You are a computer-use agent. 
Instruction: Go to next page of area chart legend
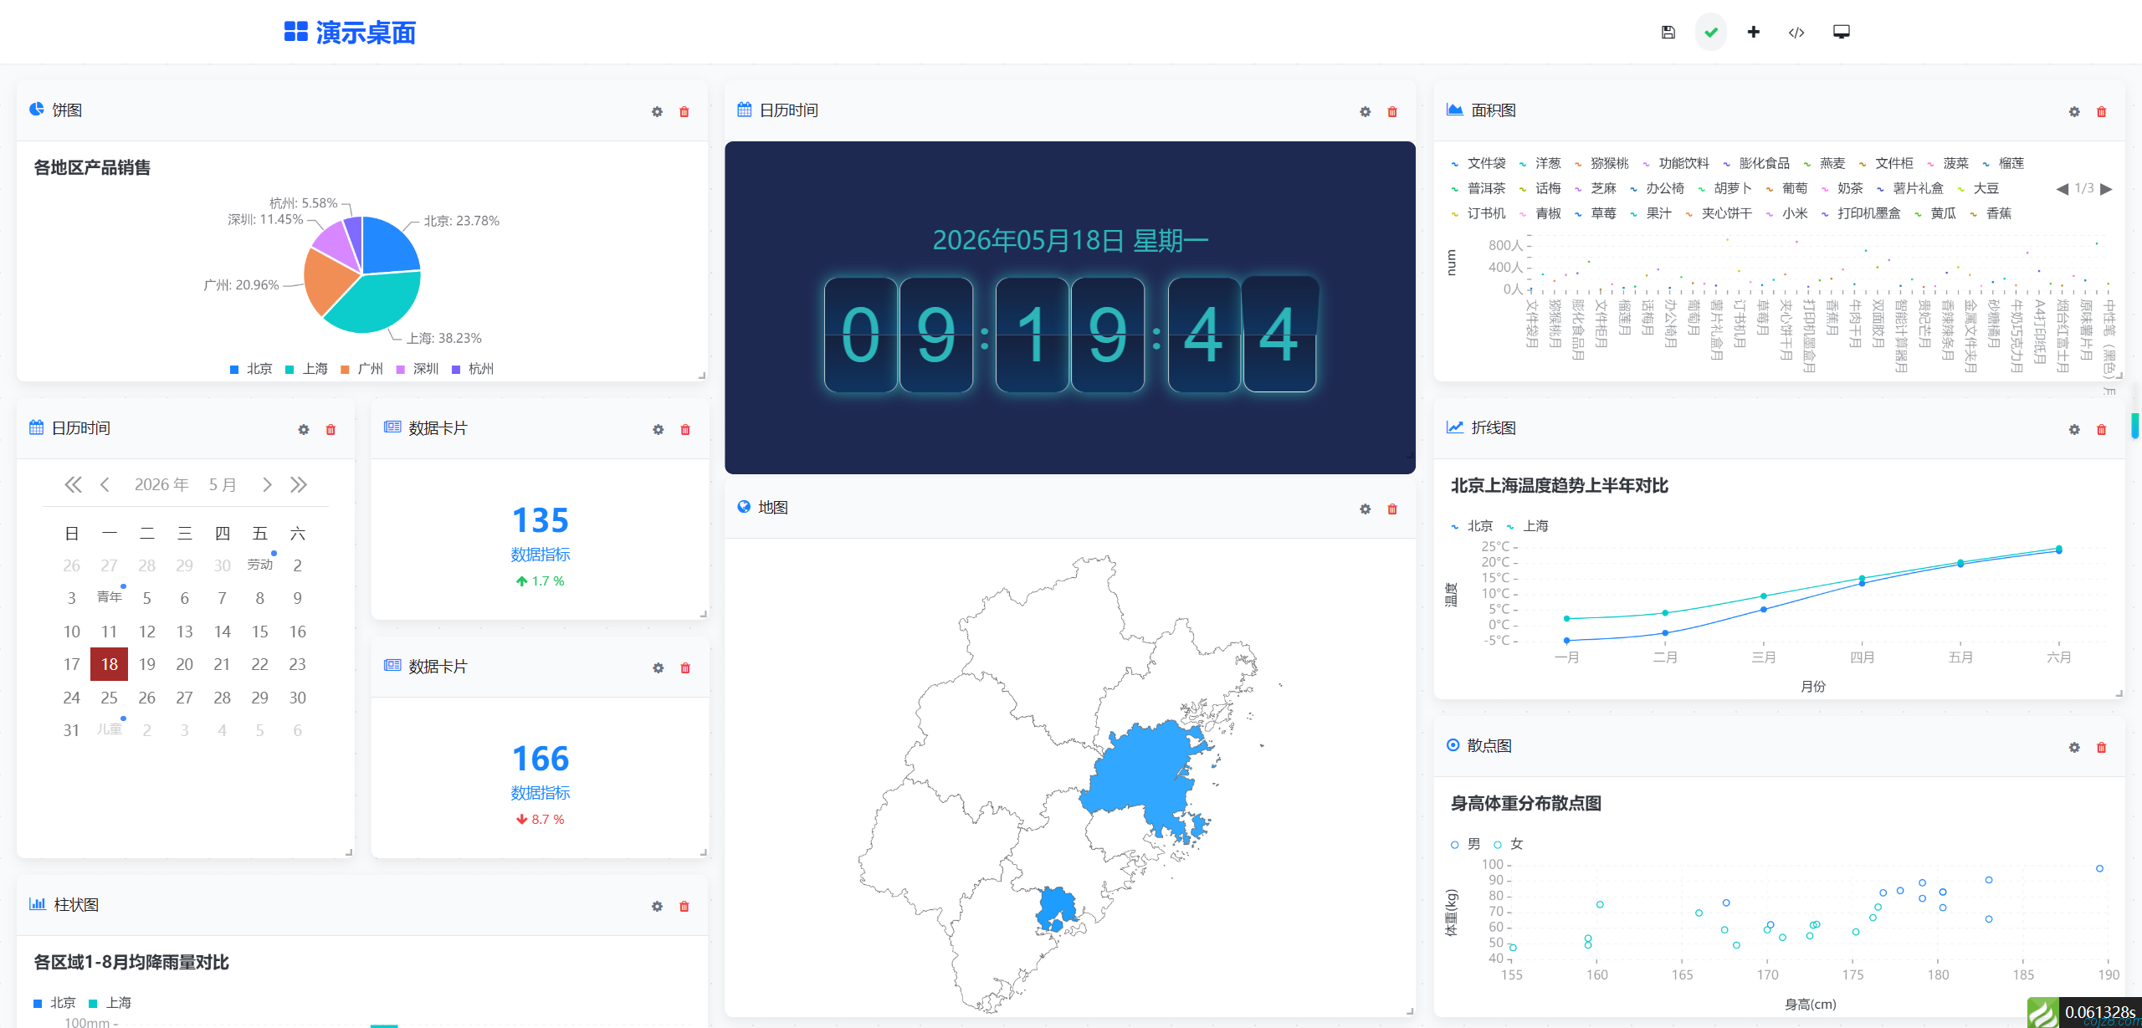[x=2107, y=189]
